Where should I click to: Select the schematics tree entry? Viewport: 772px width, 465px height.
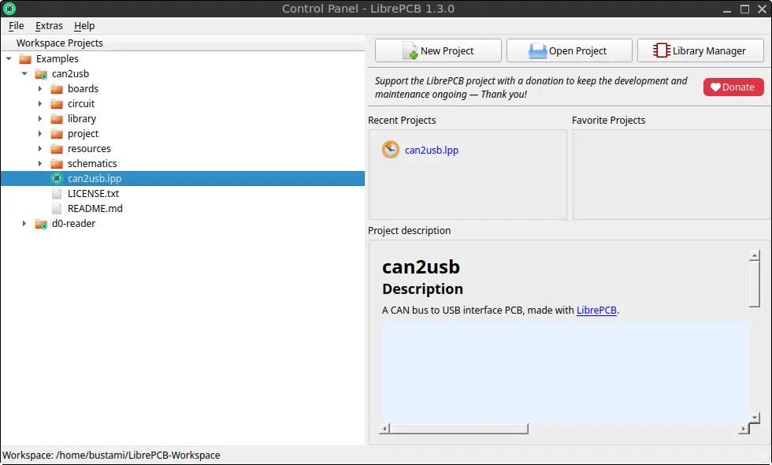pyautogui.click(x=92, y=164)
